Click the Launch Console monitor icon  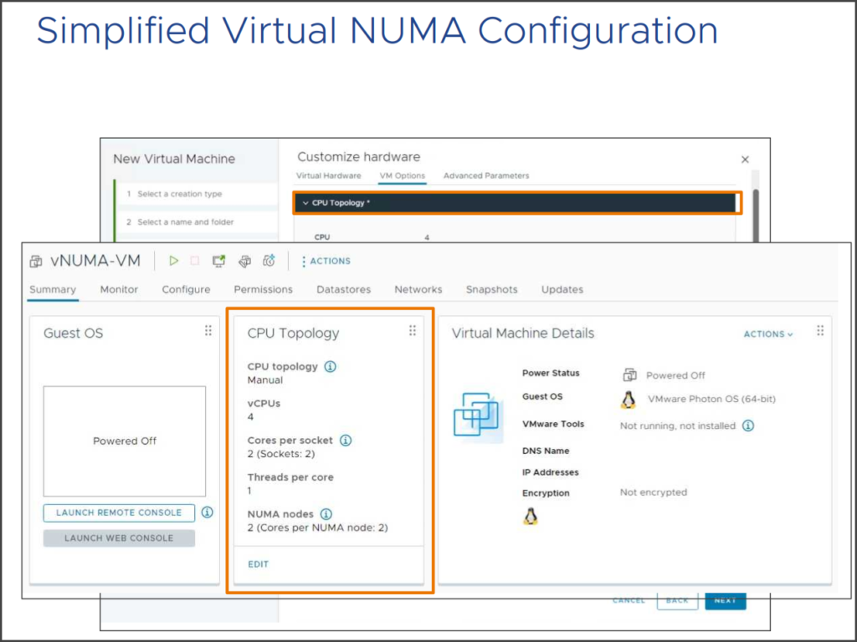[218, 261]
